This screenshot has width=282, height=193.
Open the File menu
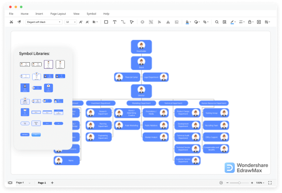pyautogui.click(x=11, y=14)
